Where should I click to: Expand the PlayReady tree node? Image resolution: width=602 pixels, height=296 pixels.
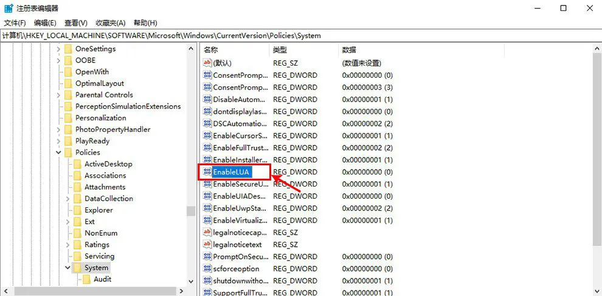point(58,141)
